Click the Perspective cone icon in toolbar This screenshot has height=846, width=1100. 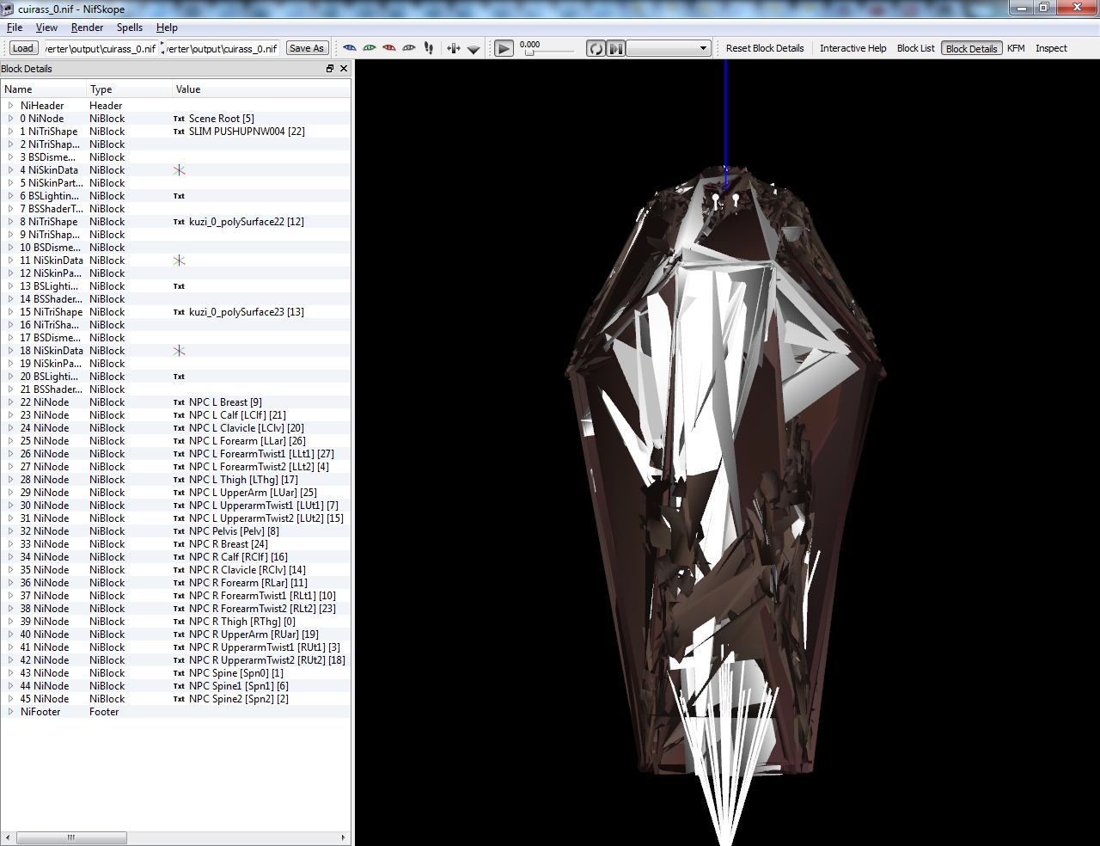click(x=474, y=49)
